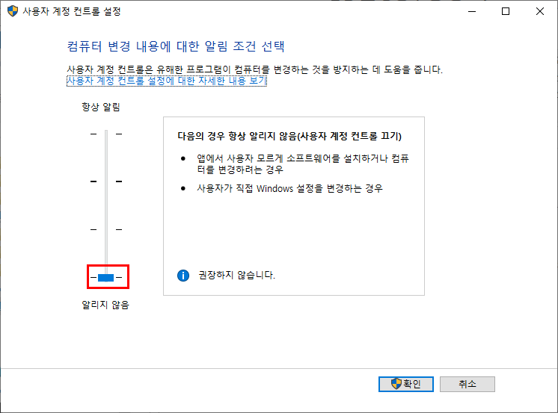Close the 사용자 계정 컨트롤 설정 dialog

coord(540,11)
